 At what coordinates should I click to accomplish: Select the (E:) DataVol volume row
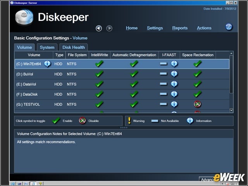click(122, 84)
